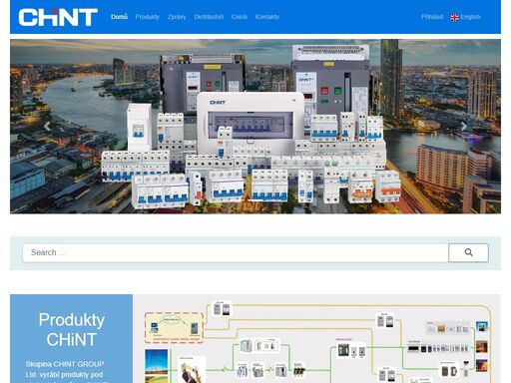This screenshot has width=511, height=383.
Task: Click the product diagram schematic image
Action: point(316,338)
